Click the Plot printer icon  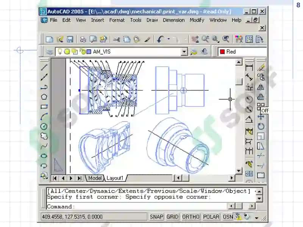point(83,39)
